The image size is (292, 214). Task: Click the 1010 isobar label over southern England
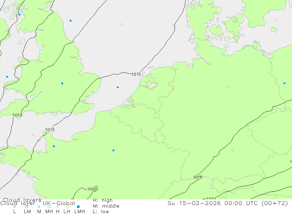pos(17,115)
